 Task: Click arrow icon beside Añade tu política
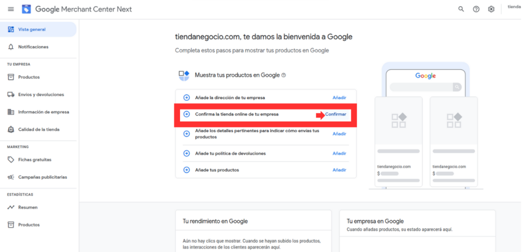point(187,153)
